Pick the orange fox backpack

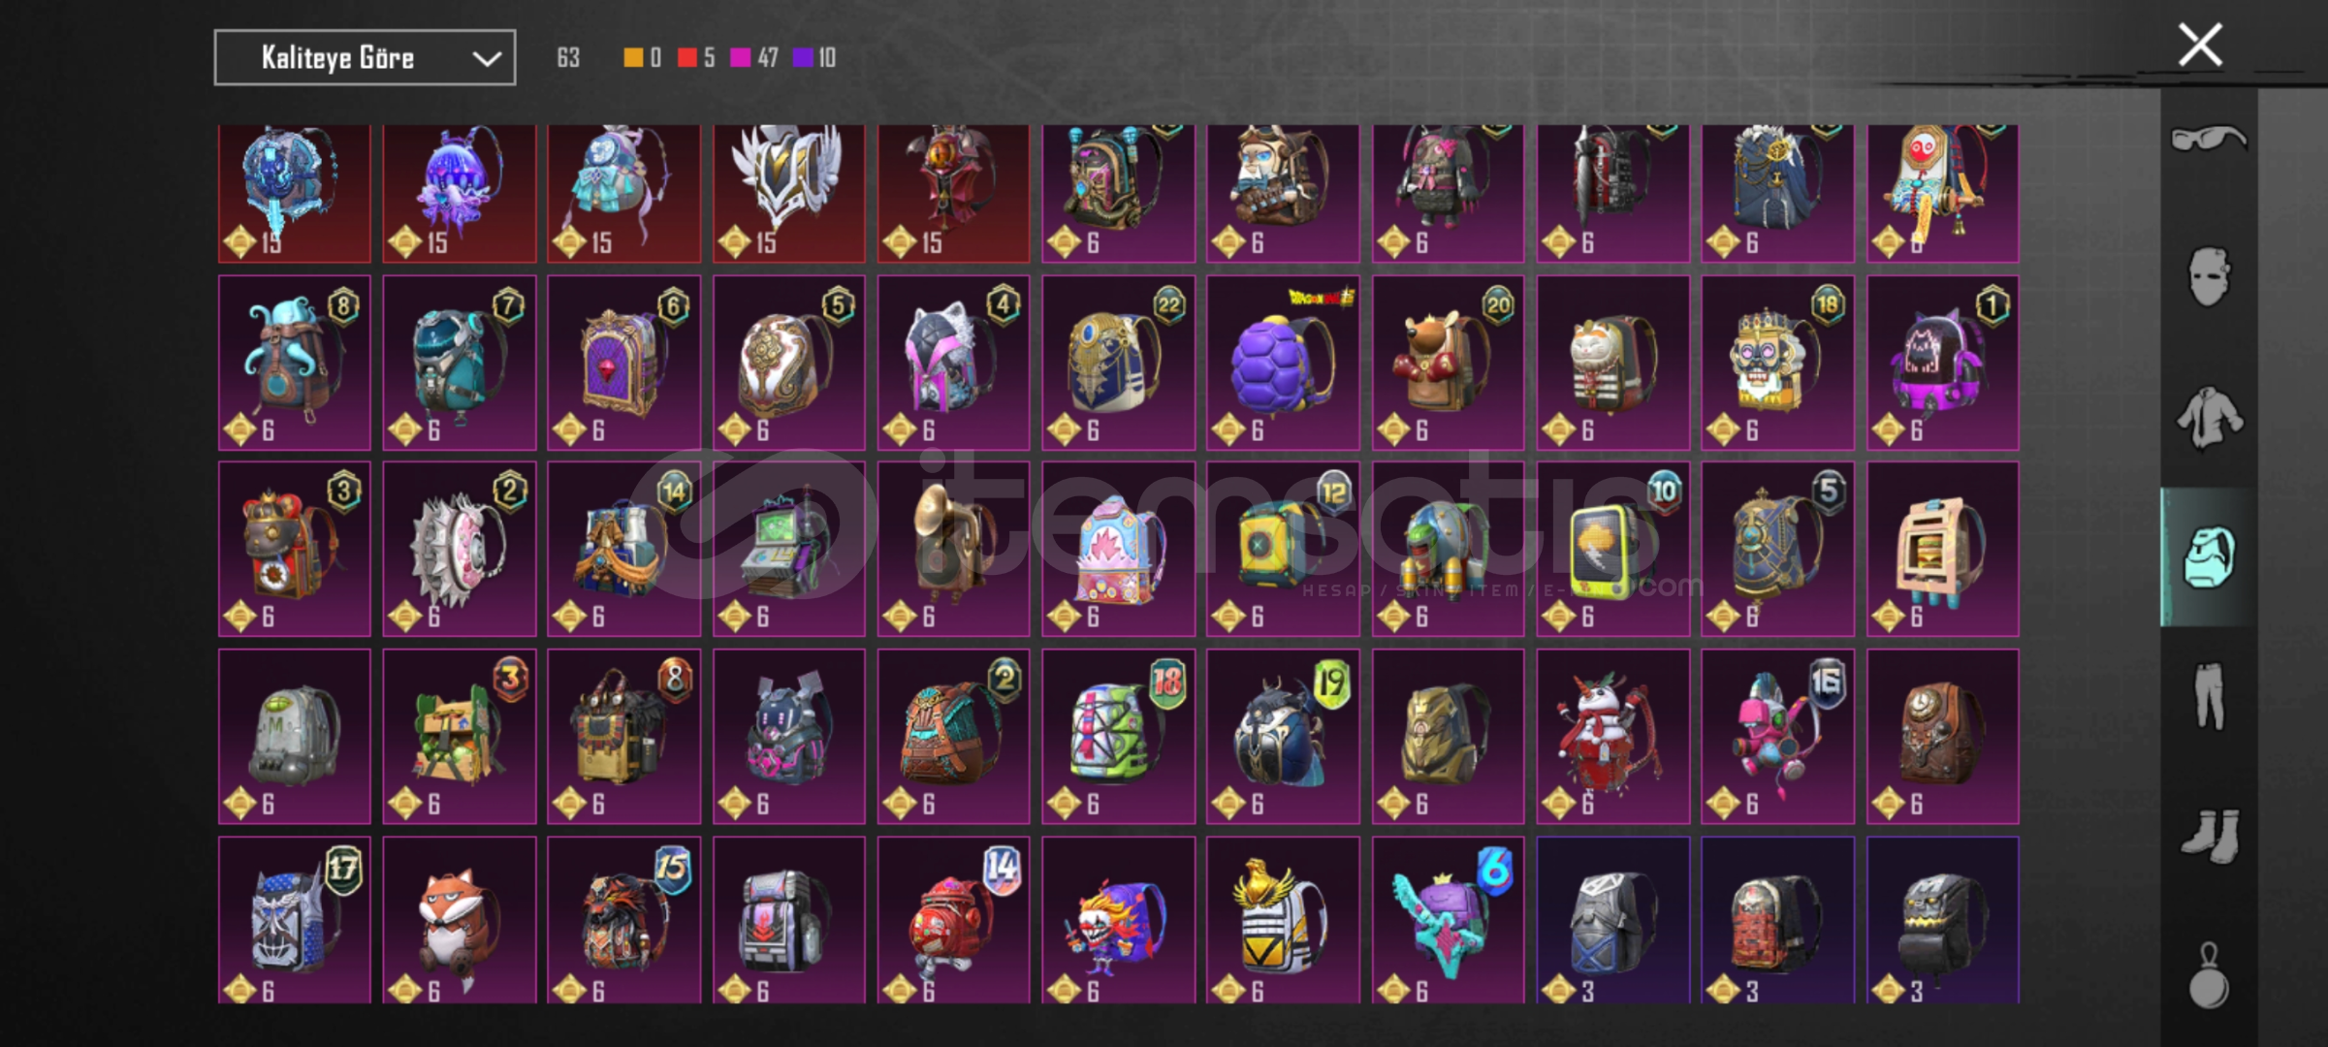pos(460,920)
